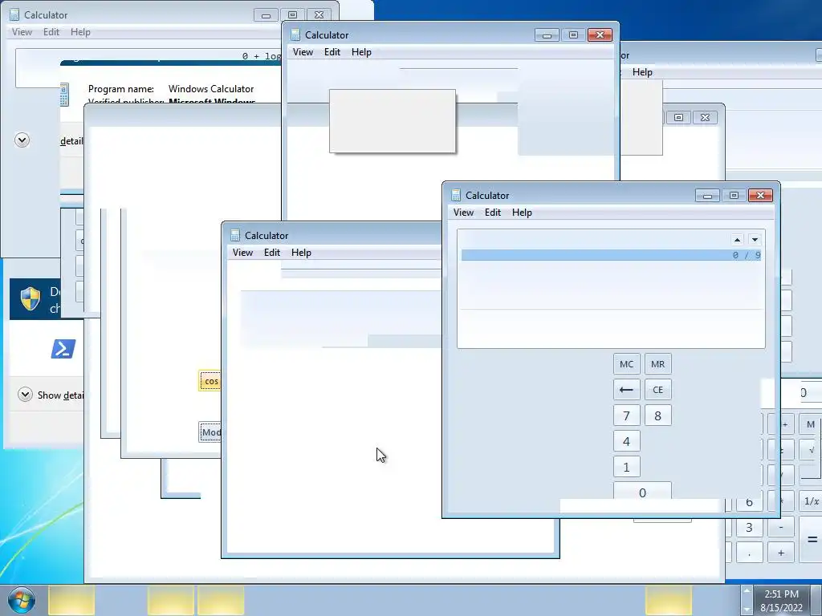This screenshot has height=616, width=822.
Task: Open Edit menu of the Calculator under the mouse cursor
Action: pyautogui.click(x=272, y=253)
